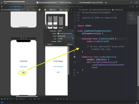The height and width of the screenshot is (104, 139).
Task: Click the horizontal scrollbar of the storyboard canvas
Action: 27,96
